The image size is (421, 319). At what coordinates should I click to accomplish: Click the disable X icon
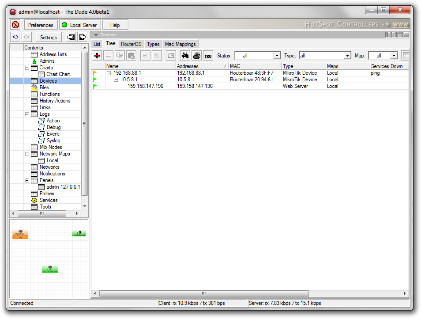pyautogui.click(x=157, y=56)
